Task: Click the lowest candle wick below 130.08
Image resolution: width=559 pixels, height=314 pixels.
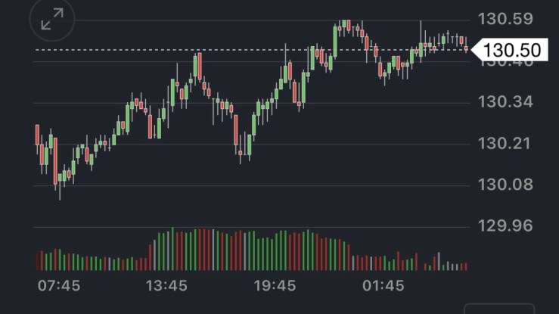Action: (x=60, y=194)
